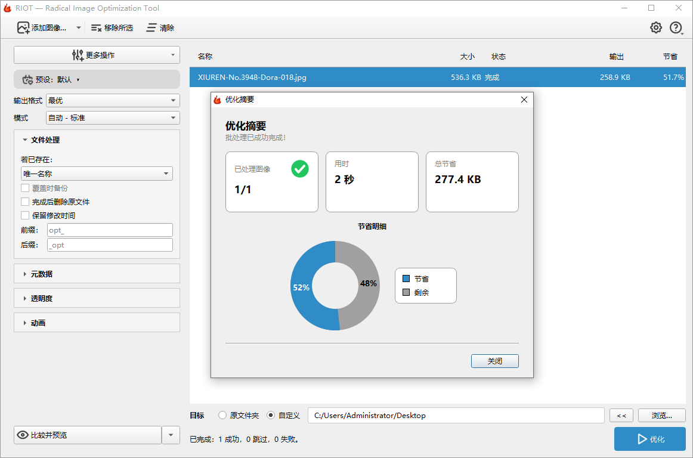Open the 模式 combo box (自动 - 标准)
693x458 pixels.
click(113, 118)
